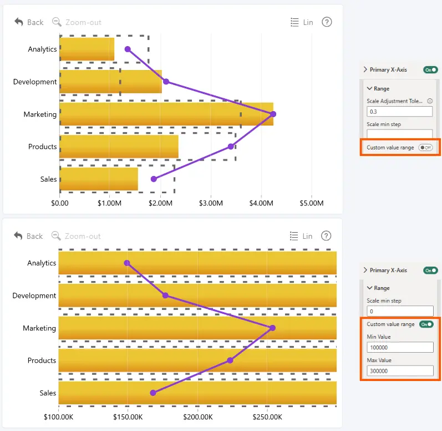Click the Zoom-out magnifier icon in top chart

pyautogui.click(x=57, y=22)
